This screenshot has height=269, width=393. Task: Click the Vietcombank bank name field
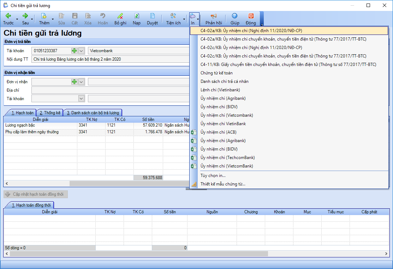click(139, 51)
